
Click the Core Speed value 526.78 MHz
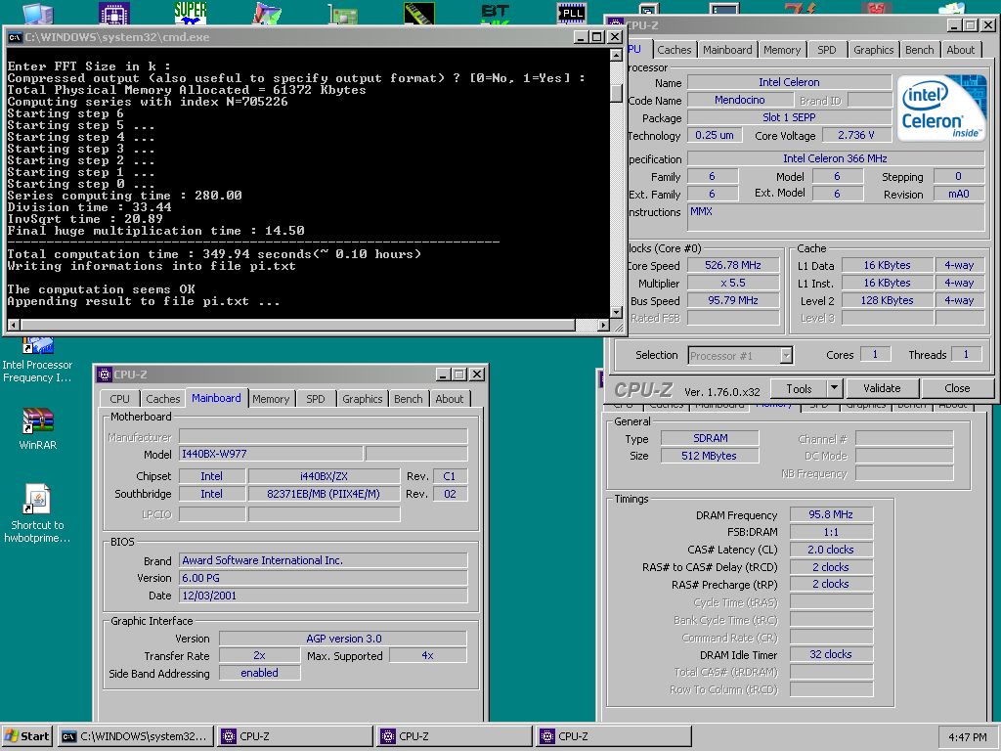point(733,265)
